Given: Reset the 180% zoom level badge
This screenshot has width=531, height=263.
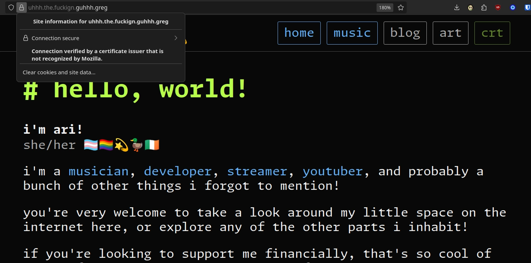Looking at the screenshot, I should (x=385, y=7).
